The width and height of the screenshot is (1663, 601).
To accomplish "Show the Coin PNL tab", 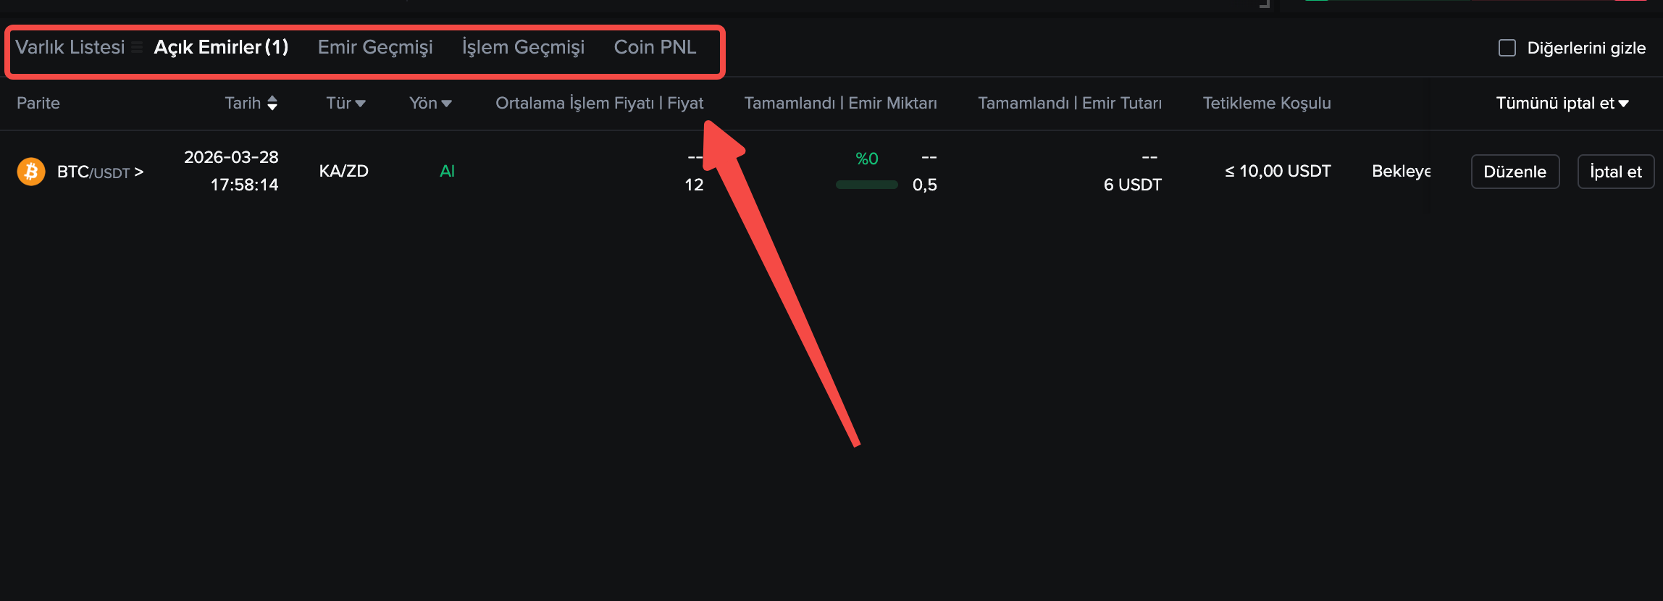I will pos(655,48).
